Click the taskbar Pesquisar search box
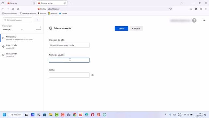The height and width of the screenshot is (118, 209). pos(16,115)
